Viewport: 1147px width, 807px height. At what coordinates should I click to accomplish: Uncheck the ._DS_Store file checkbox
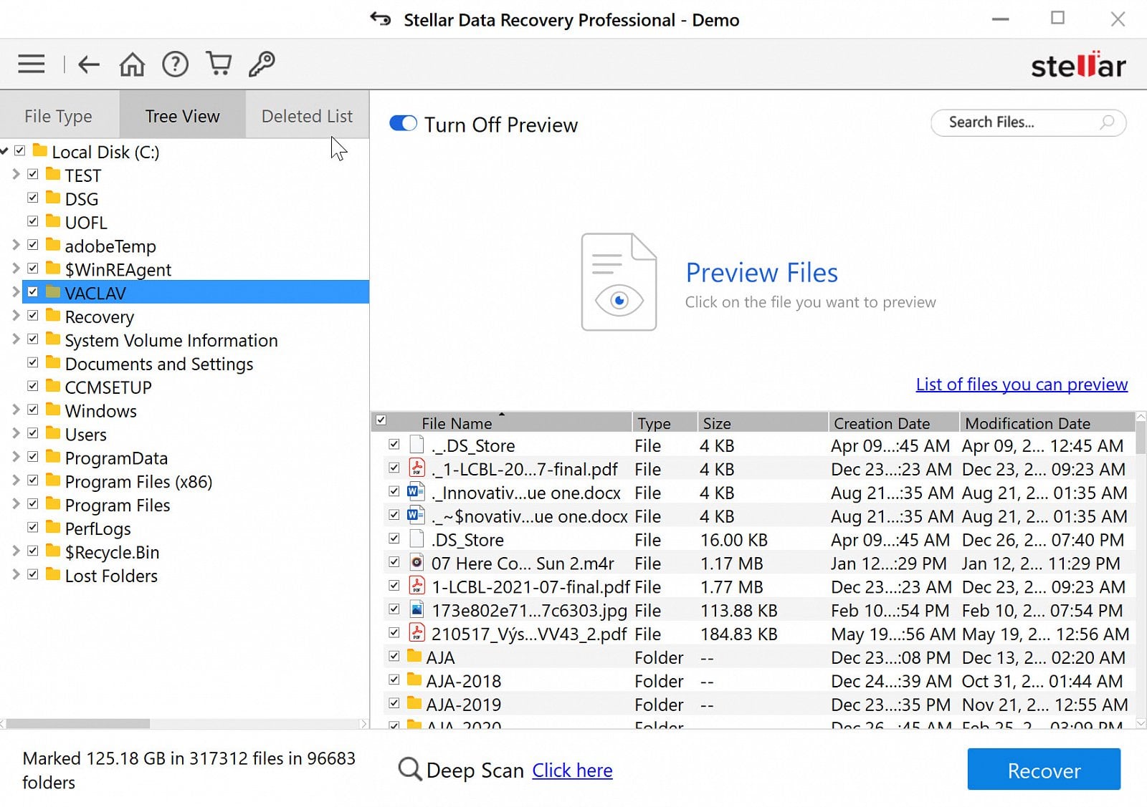(x=394, y=445)
